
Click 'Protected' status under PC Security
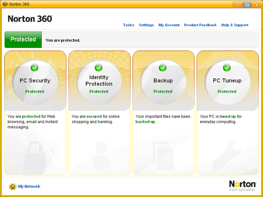click(34, 91)
